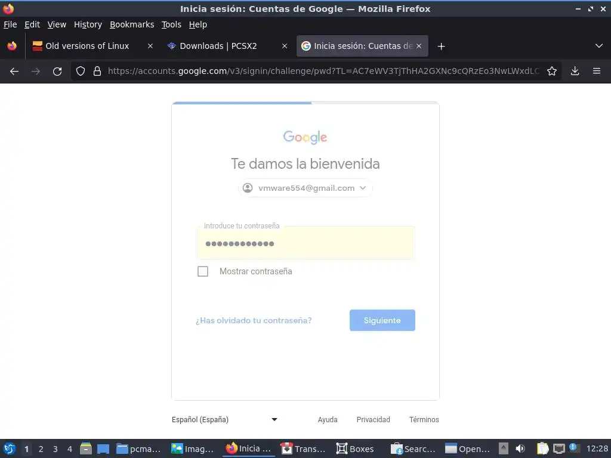
Task: Enable Mostrar contraseña checkbox
Action: click(x=203, y=271)
